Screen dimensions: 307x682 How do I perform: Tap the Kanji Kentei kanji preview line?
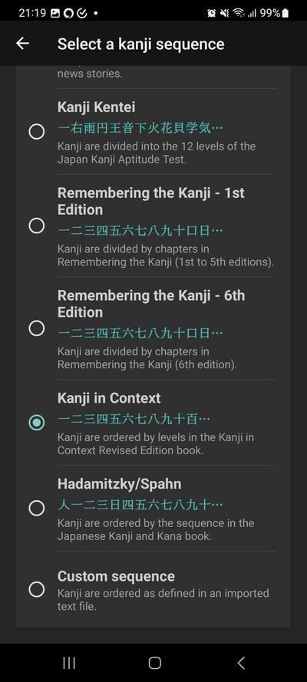(140, 128)
